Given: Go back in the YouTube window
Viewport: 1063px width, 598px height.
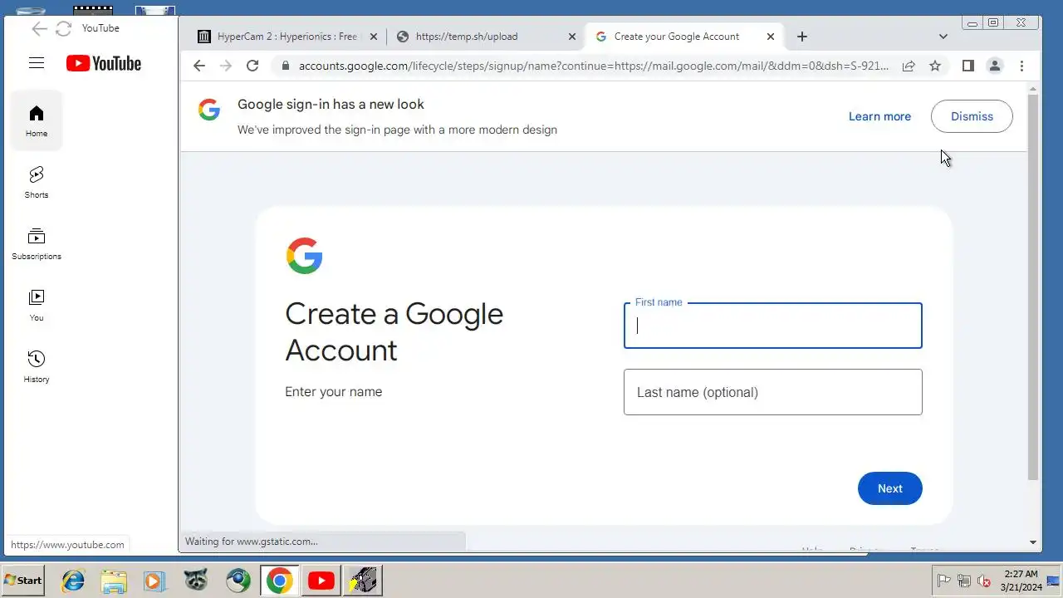Looking at the screenshot, I should point(39,29).
